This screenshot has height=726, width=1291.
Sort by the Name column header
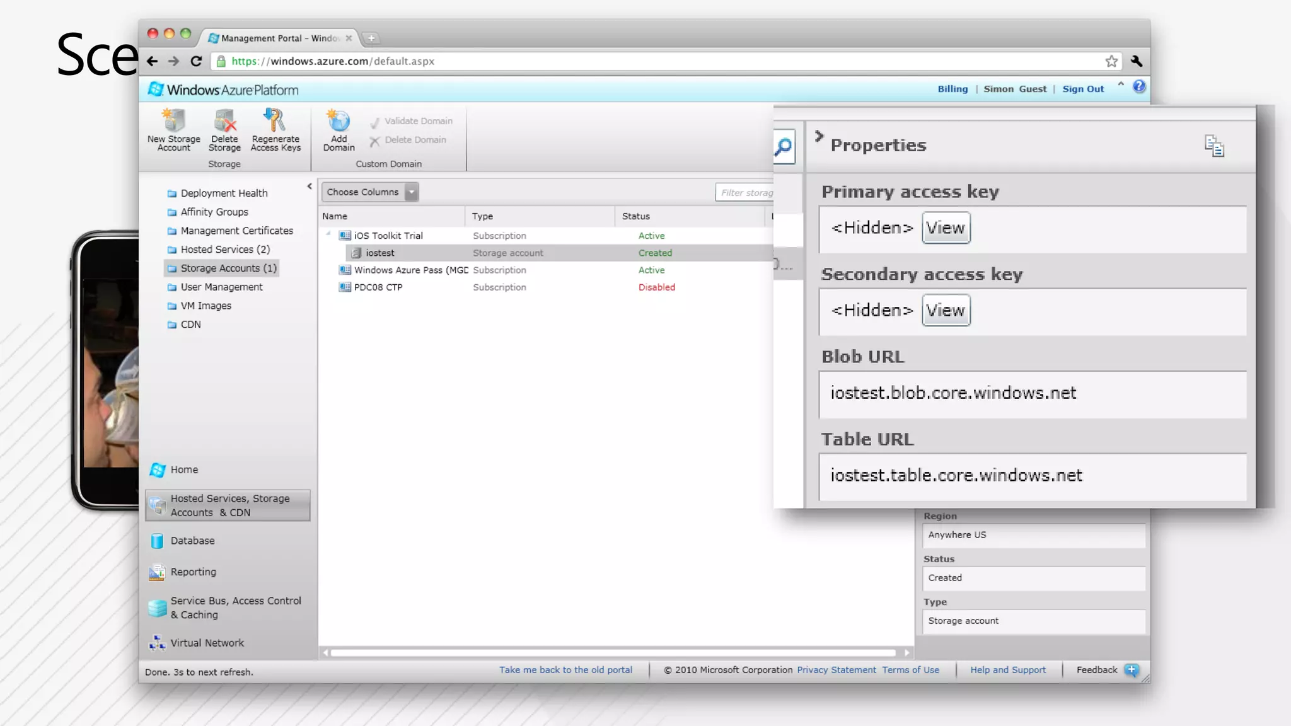coord(391,216)
